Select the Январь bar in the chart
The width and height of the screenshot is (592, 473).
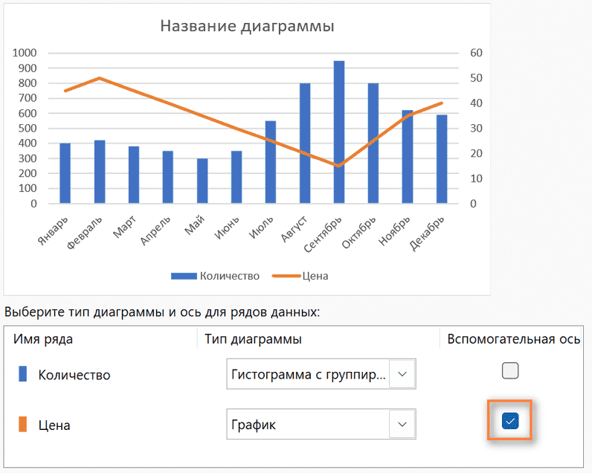(65, 173)
